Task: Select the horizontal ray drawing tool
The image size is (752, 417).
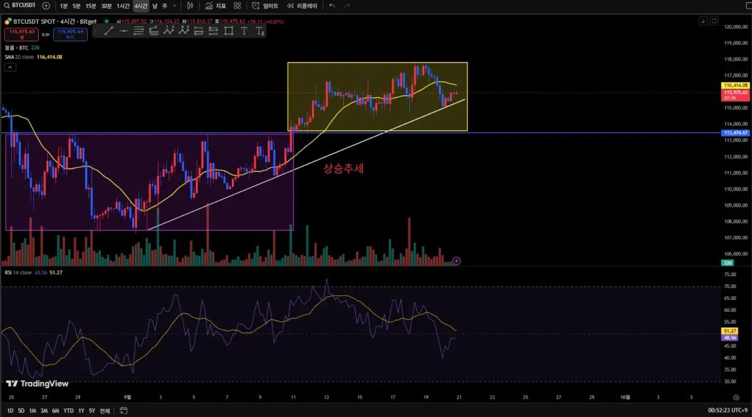Action: pyautogui.click(x=123, y=31)
